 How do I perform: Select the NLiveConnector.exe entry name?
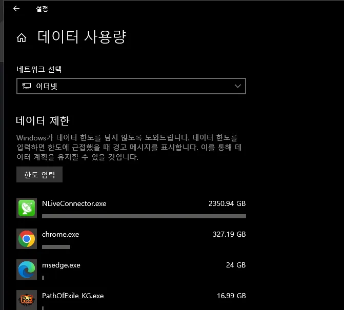point(74,203)
